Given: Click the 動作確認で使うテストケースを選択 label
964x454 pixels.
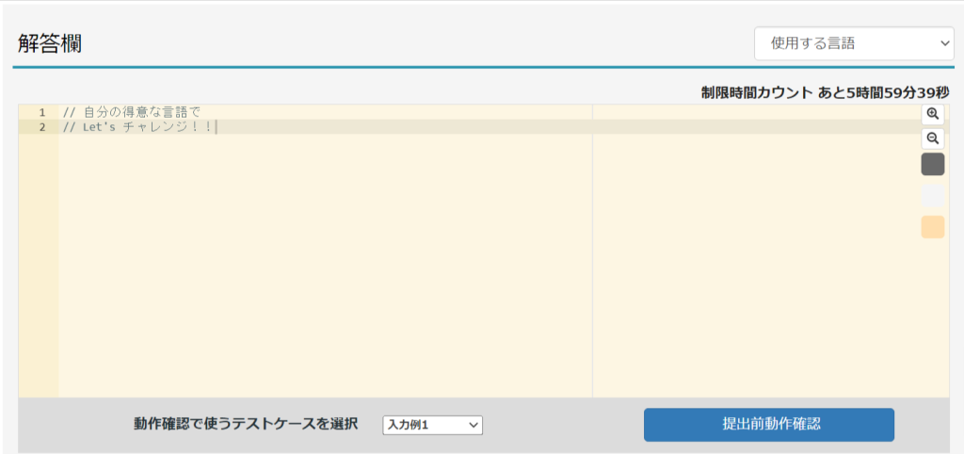Looking at the screenshot, I should pos(246,424).
